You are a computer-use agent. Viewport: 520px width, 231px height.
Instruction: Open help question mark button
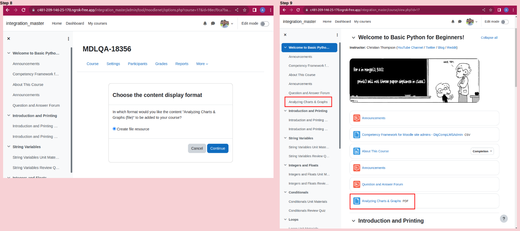(x=504, y=219)
